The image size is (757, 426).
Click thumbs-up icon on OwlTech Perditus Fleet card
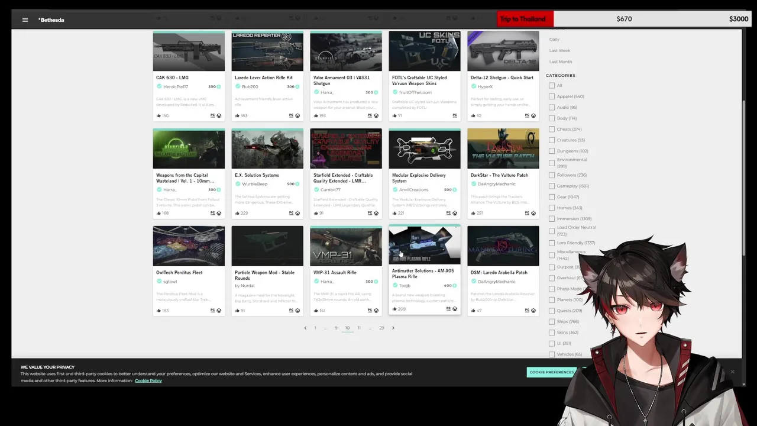[158, 311]
